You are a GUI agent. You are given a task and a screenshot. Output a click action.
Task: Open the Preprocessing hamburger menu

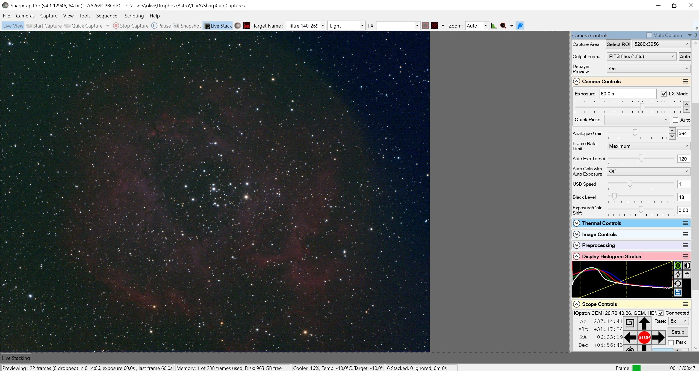pyautogui.click(x=685, y=245)
